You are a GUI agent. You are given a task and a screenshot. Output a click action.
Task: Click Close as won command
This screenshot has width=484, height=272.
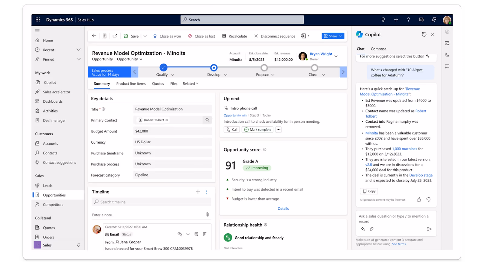[167, 36]
